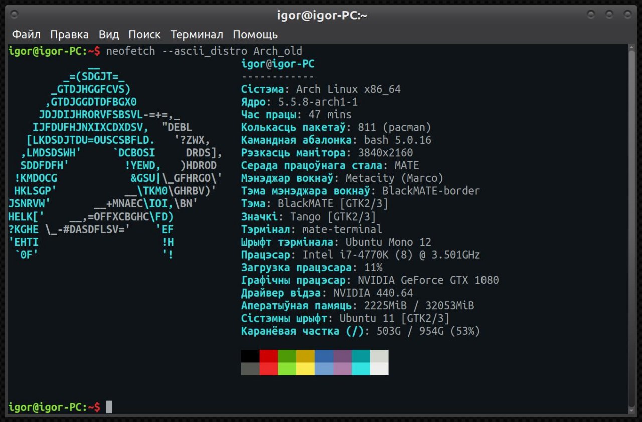Click the dark gray color block in bottom row
642x422 pixels.
250,369
